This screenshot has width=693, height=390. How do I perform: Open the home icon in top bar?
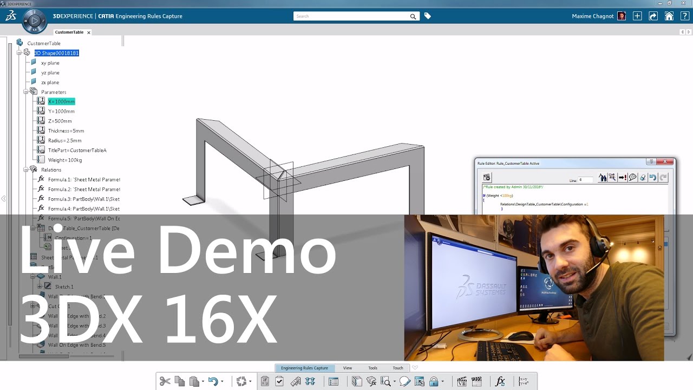pos(669,16)
